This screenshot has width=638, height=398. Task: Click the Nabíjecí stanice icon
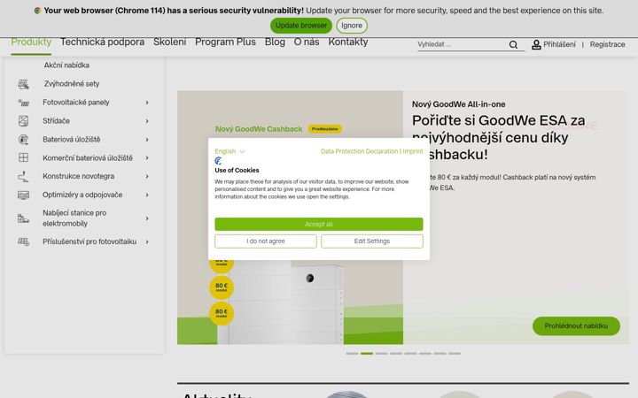[24, 218]
